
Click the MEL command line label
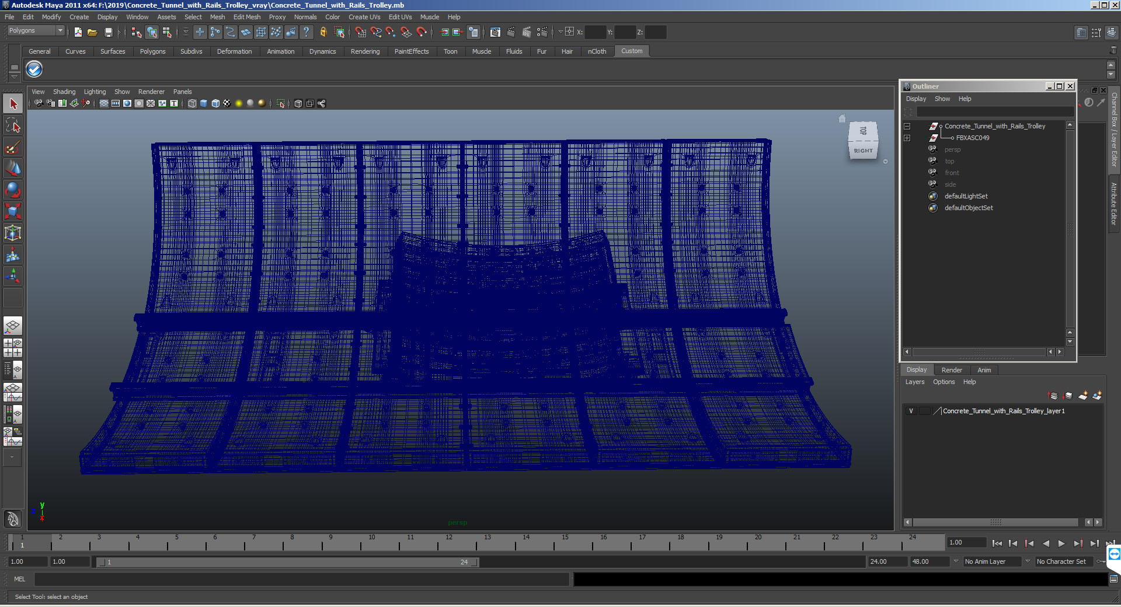click(x=20, y=579)
